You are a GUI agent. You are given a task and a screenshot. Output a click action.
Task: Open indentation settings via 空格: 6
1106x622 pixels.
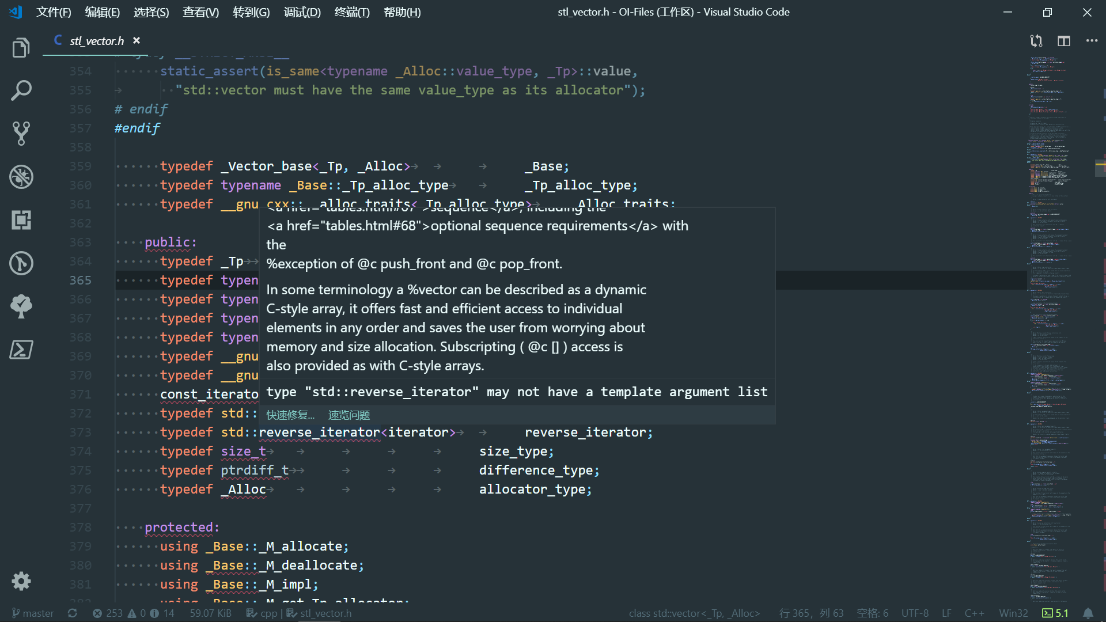pos(872,613)
